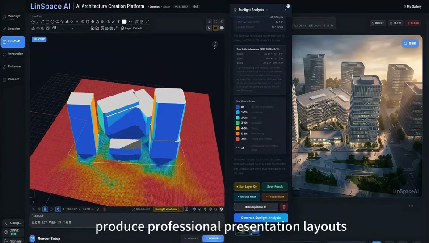Close the Sunlight Analysis panel
This screenshot has width=429, height=243.
(286, 10)
